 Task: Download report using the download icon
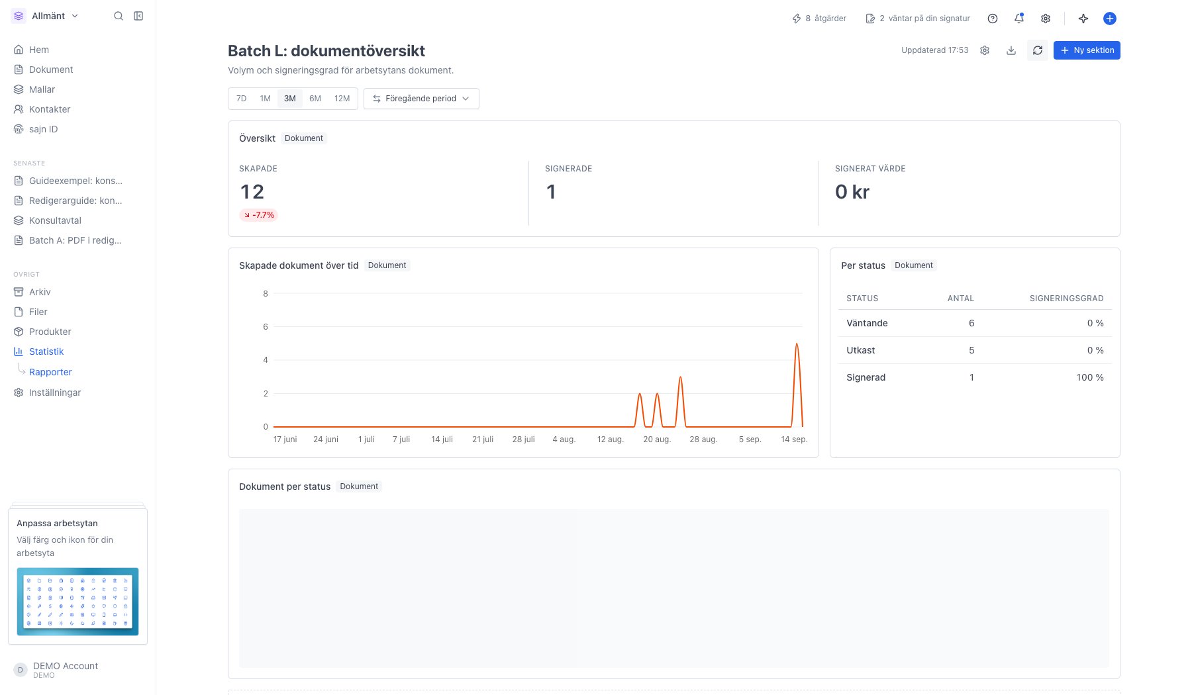(1011, 50)
